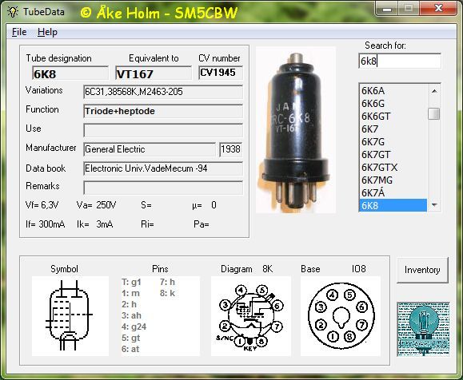Select highlighted 6K8 list entry
463x380 pixels.
[393, 205]
